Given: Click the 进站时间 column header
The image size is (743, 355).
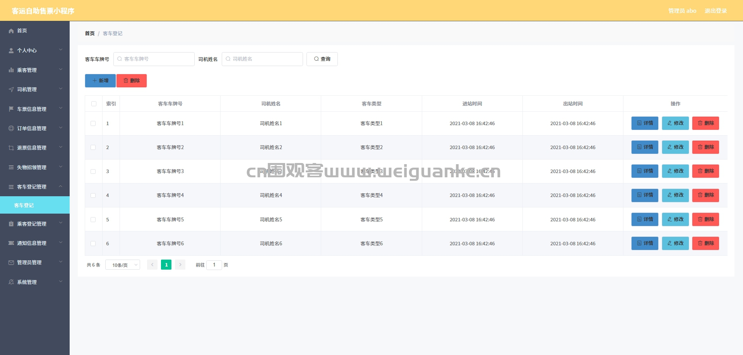Looking at the screenshot, I should 472,104.
